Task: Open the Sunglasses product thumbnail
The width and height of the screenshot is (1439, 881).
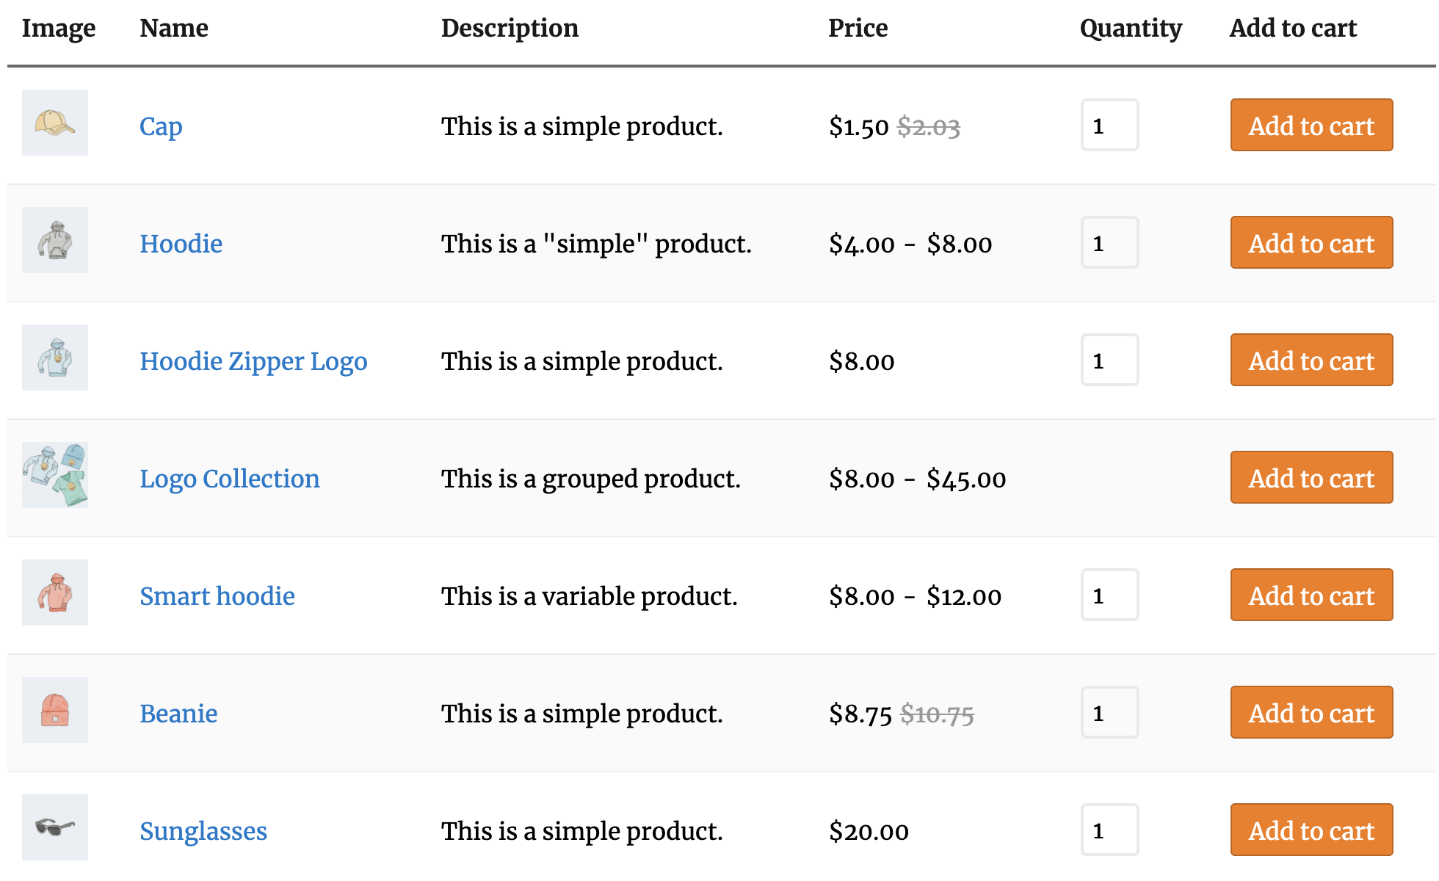Action: (x=55, y=827)
